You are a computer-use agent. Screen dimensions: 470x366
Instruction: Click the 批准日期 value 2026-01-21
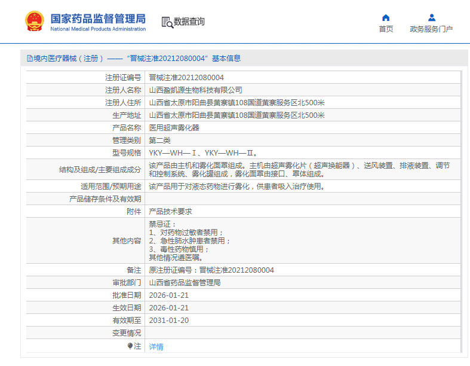click(168, 295)
